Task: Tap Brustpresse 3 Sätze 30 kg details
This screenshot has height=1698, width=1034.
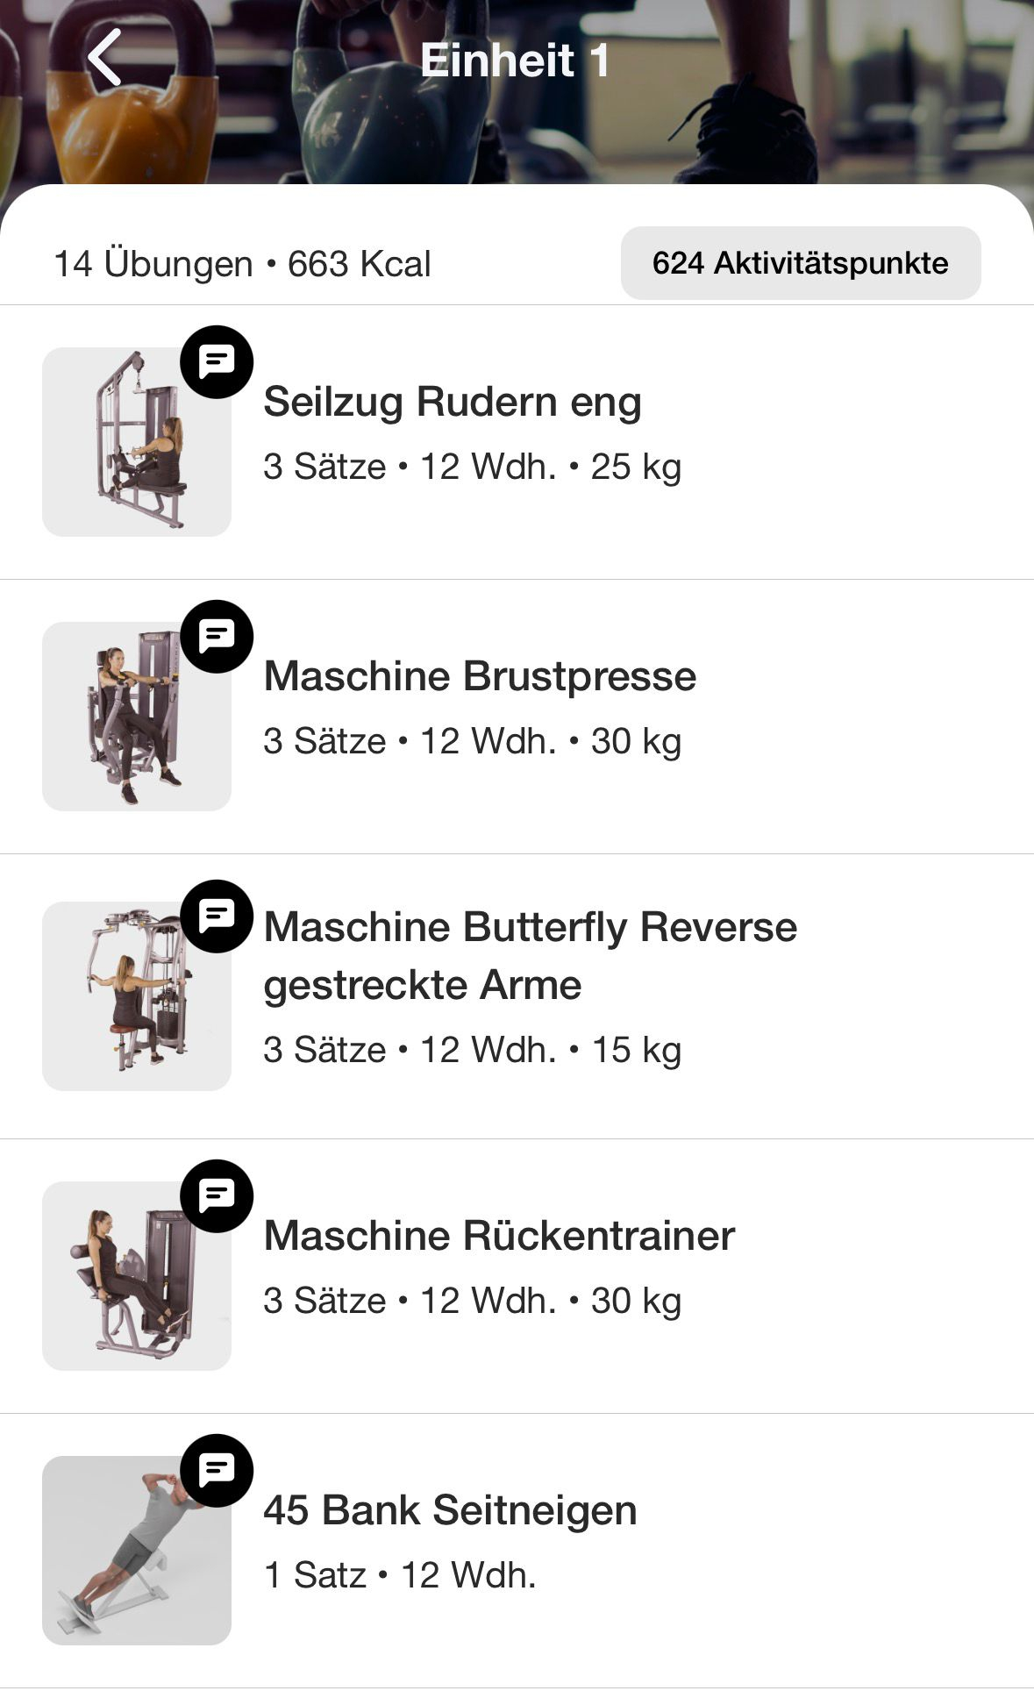Action: tap(472, 742)
